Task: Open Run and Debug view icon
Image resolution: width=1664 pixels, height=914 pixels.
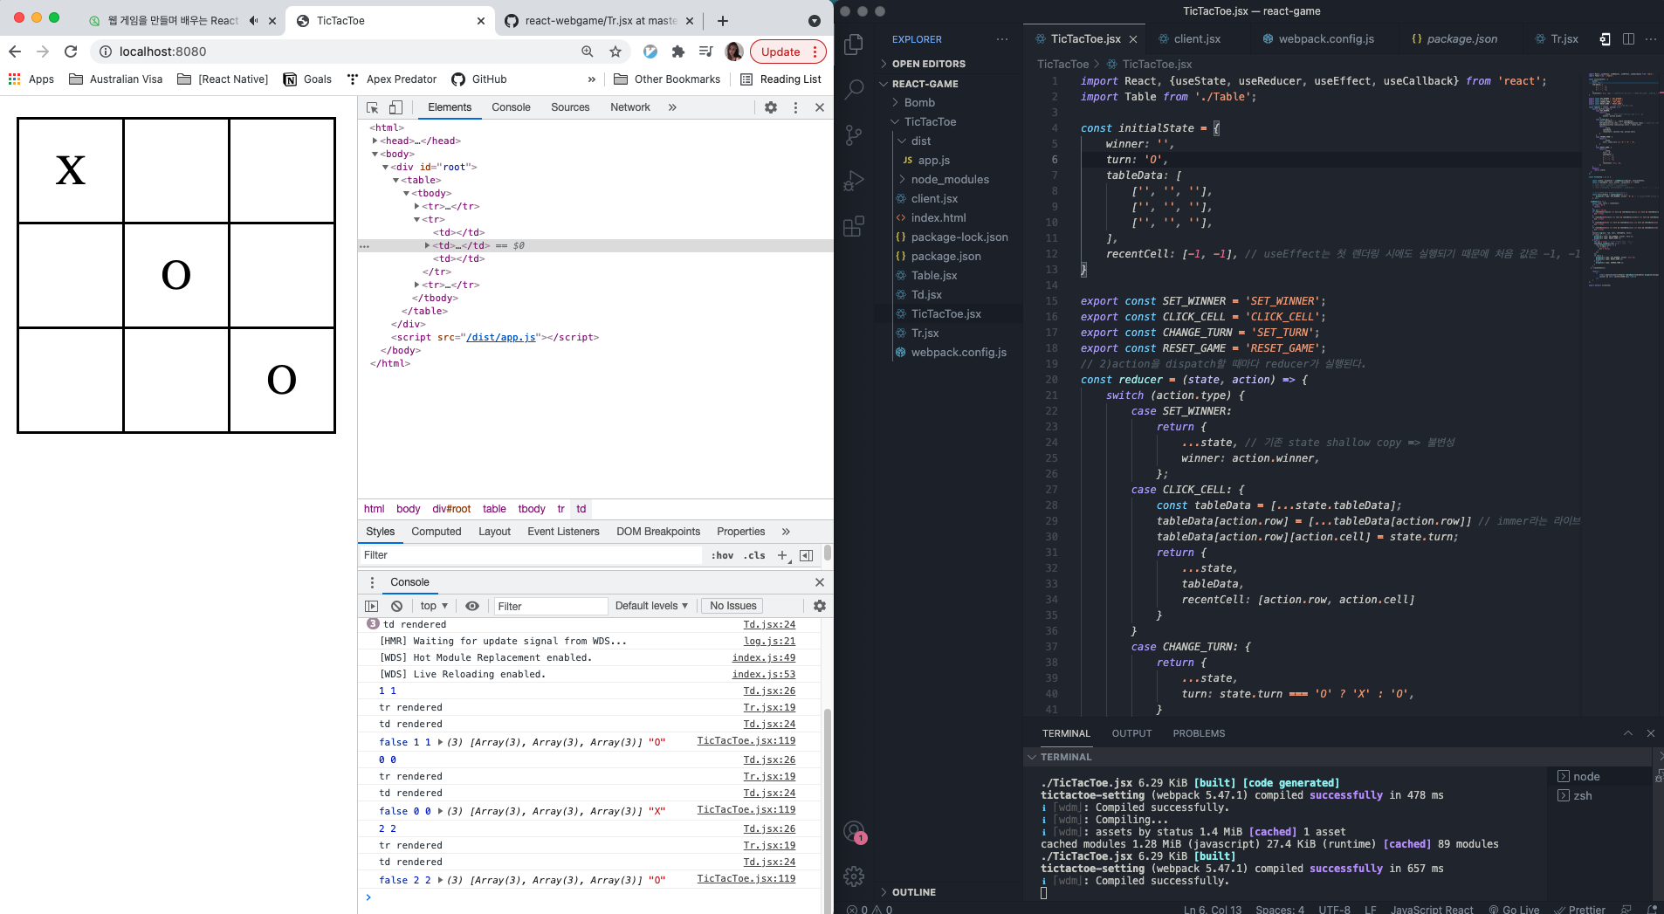Action: [854, 181]
